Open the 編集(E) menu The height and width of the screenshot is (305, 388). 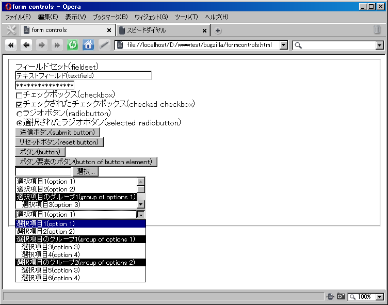[x=48, y=17]
